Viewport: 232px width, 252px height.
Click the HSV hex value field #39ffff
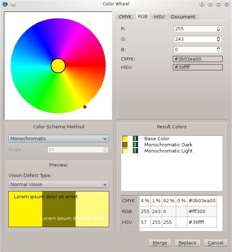point(198,67)
